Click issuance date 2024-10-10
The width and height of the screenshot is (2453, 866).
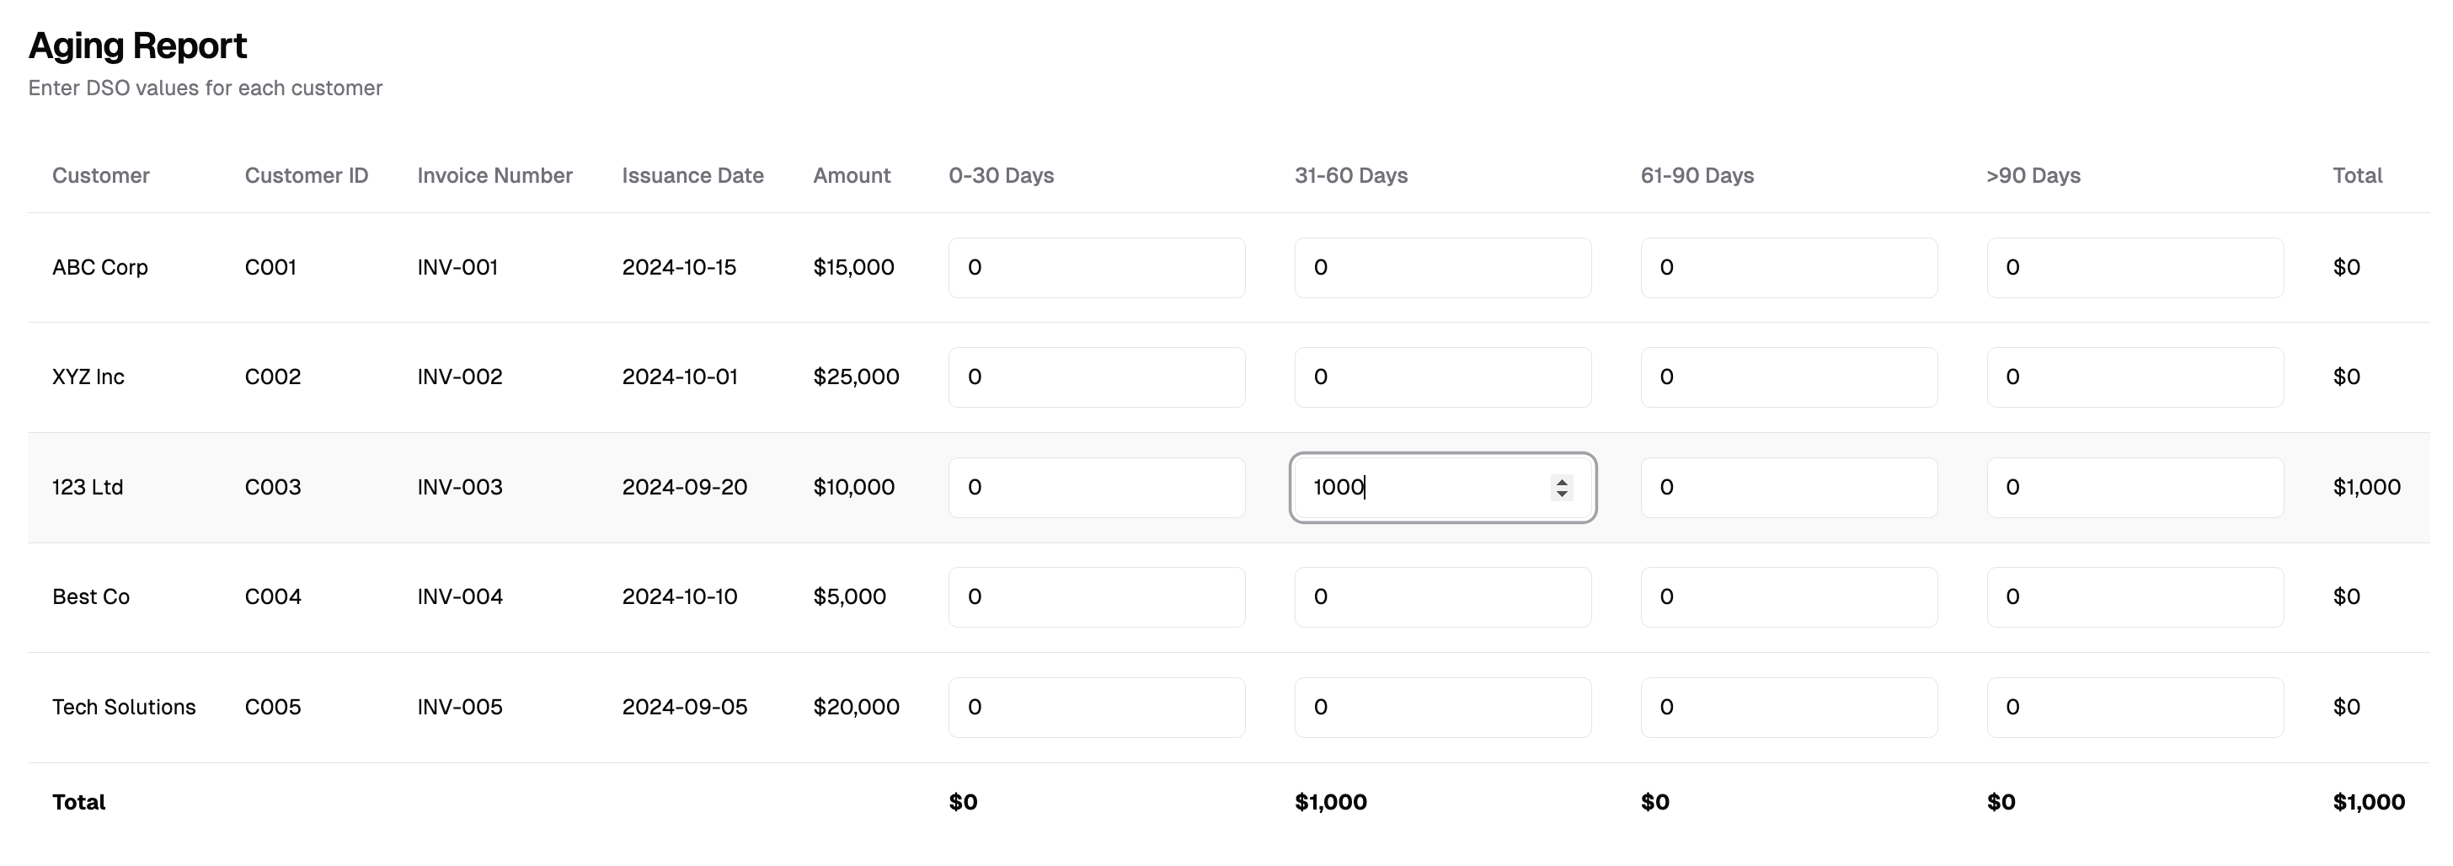680,597
